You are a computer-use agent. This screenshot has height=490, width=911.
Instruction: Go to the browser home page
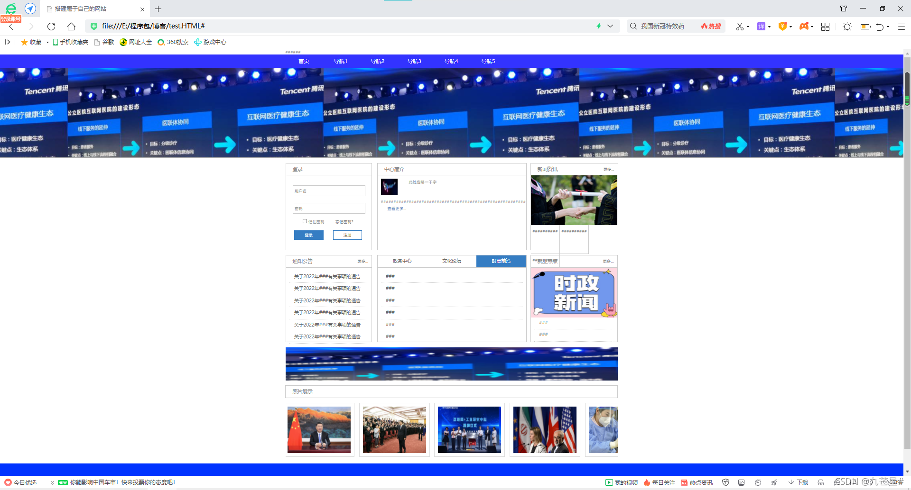pos(71,27)
